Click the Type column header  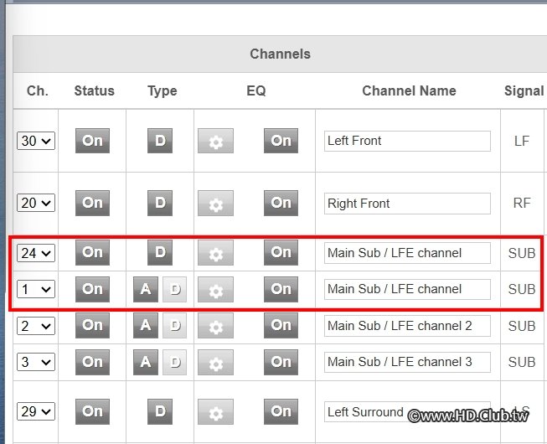coord(163,91)
